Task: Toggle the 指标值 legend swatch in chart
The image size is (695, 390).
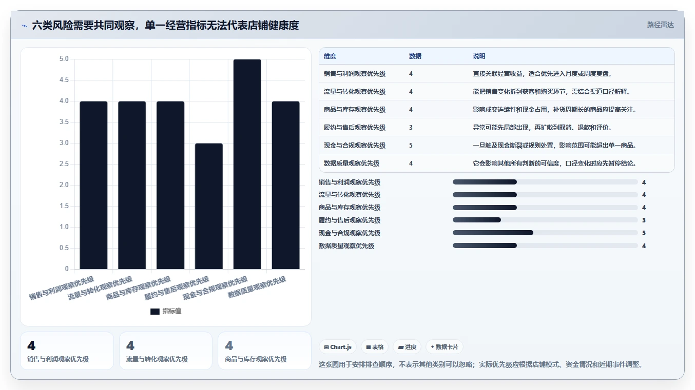Action: click(155, 311)
